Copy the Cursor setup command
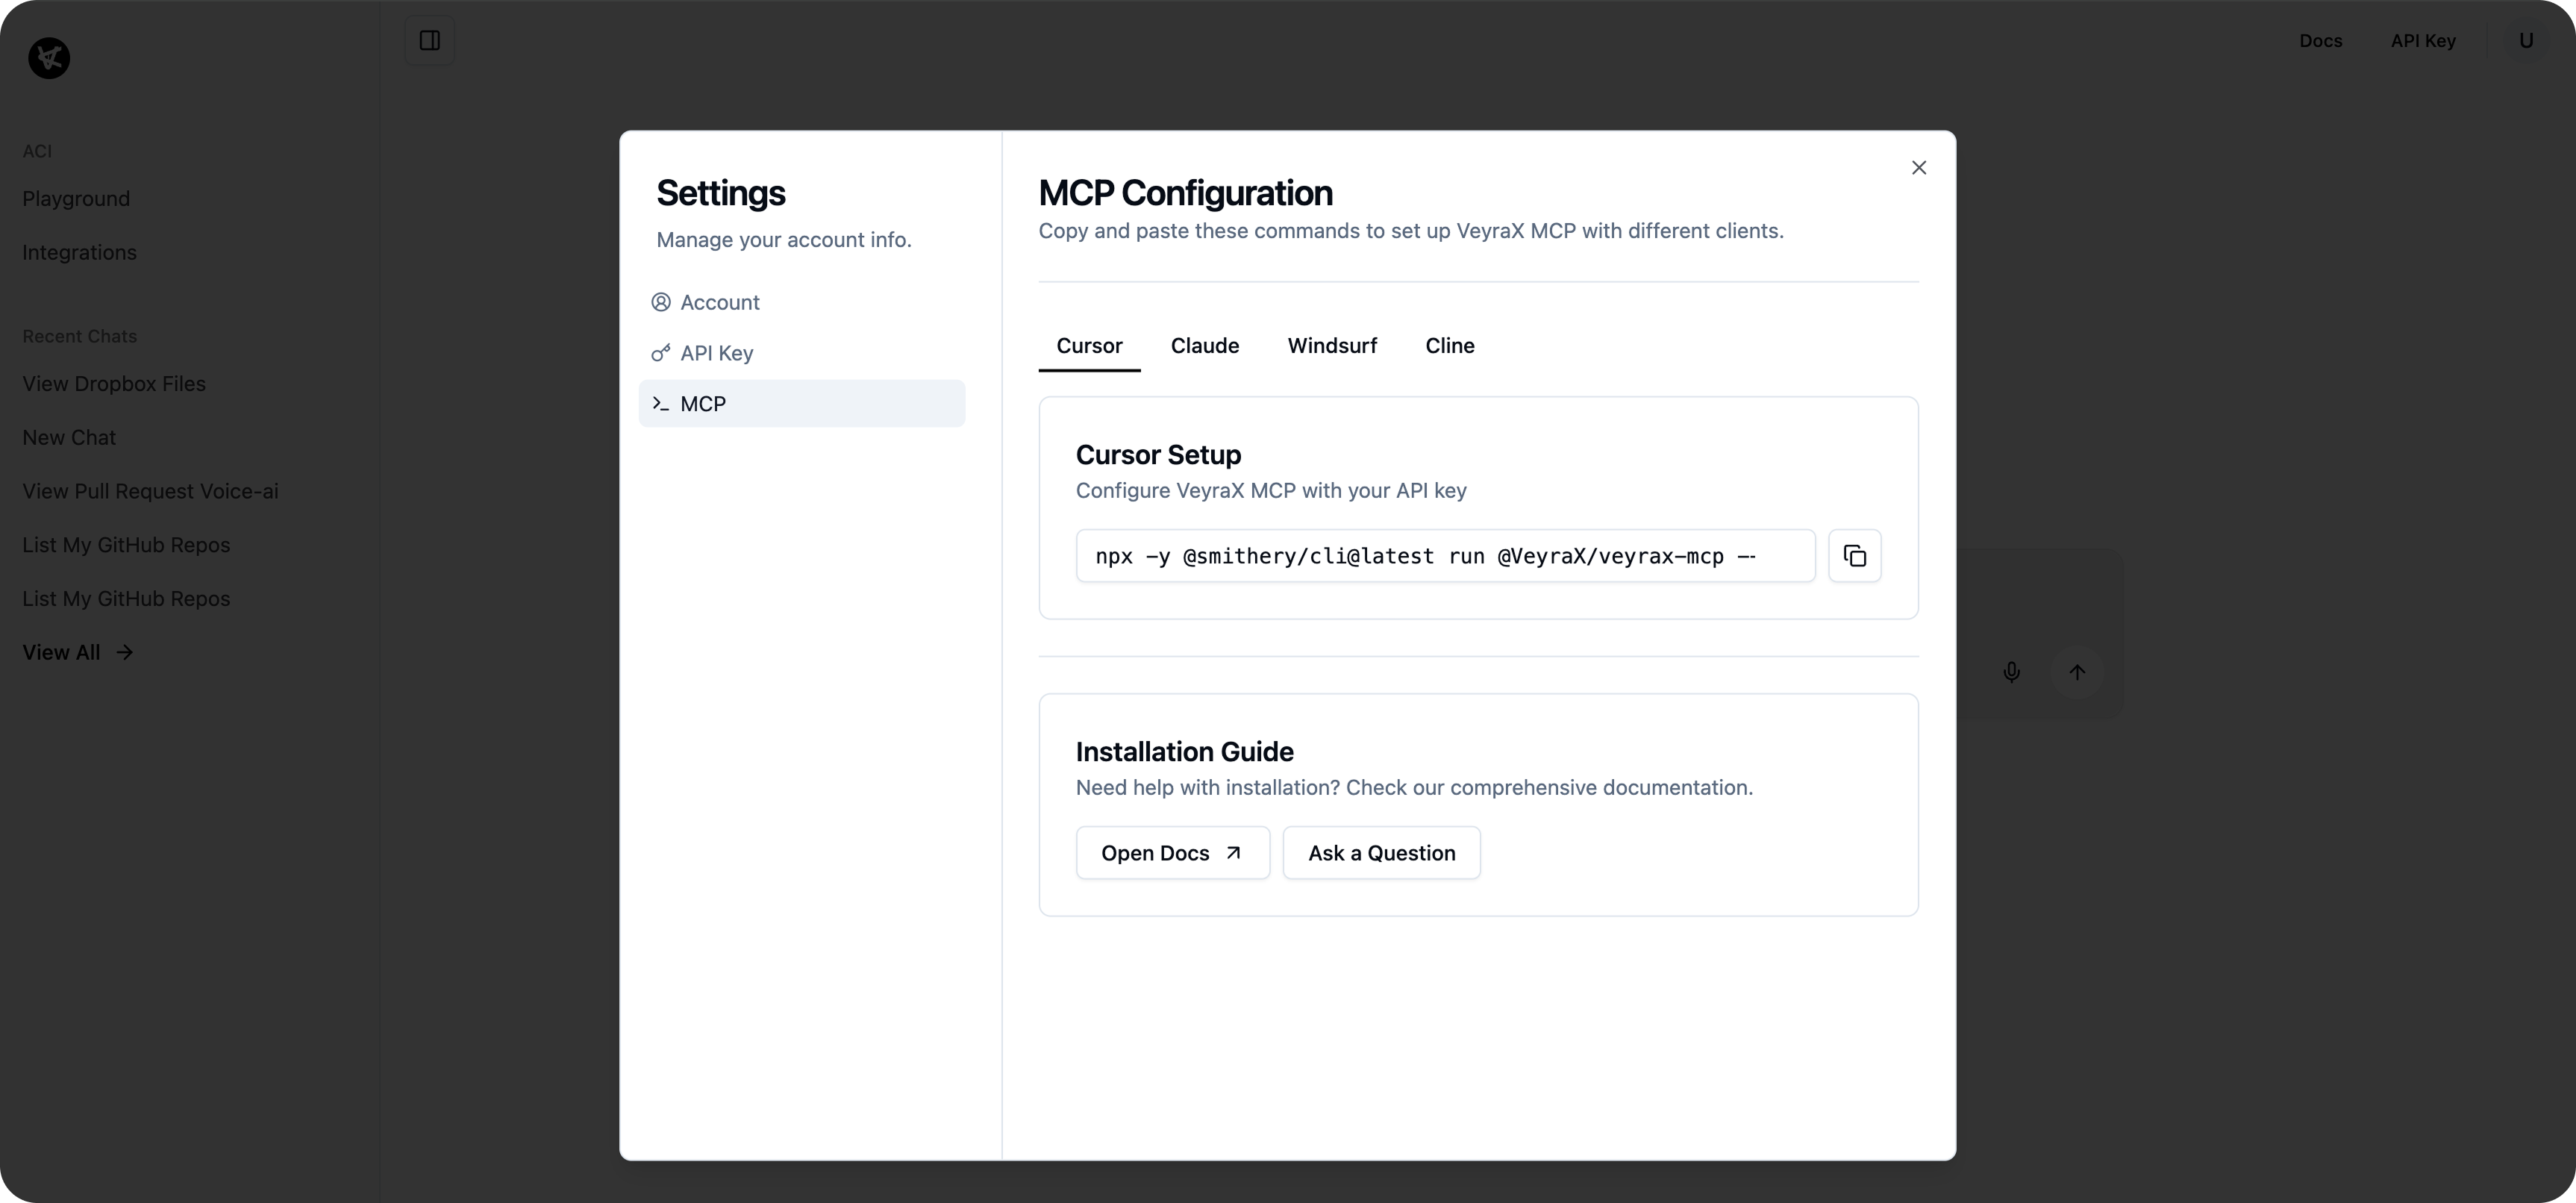 1854,555
